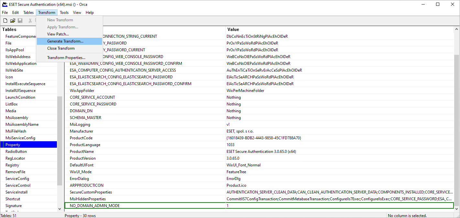The width and height of the screenshot is (460, 218).
Task: Click the Cut scissors toolbar icon
Action: click(30, 21)
